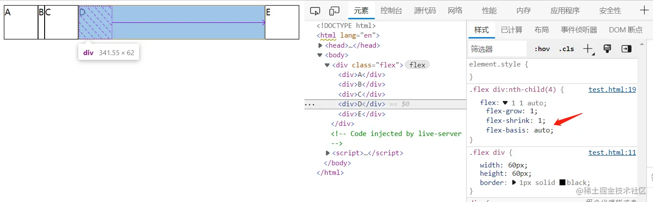This screenshot has width=653, height=202.
Task: Collapse the div class flex node
Action: coord(327,65)
